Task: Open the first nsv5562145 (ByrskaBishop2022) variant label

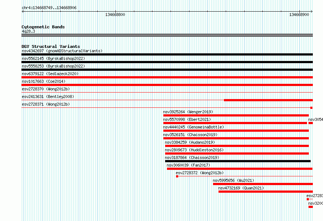Action: [53, 58]
